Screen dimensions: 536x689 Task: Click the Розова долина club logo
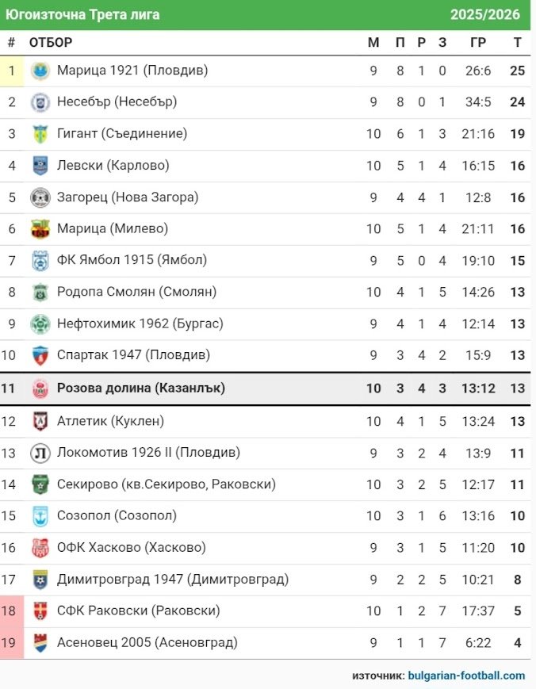(39, 389)
